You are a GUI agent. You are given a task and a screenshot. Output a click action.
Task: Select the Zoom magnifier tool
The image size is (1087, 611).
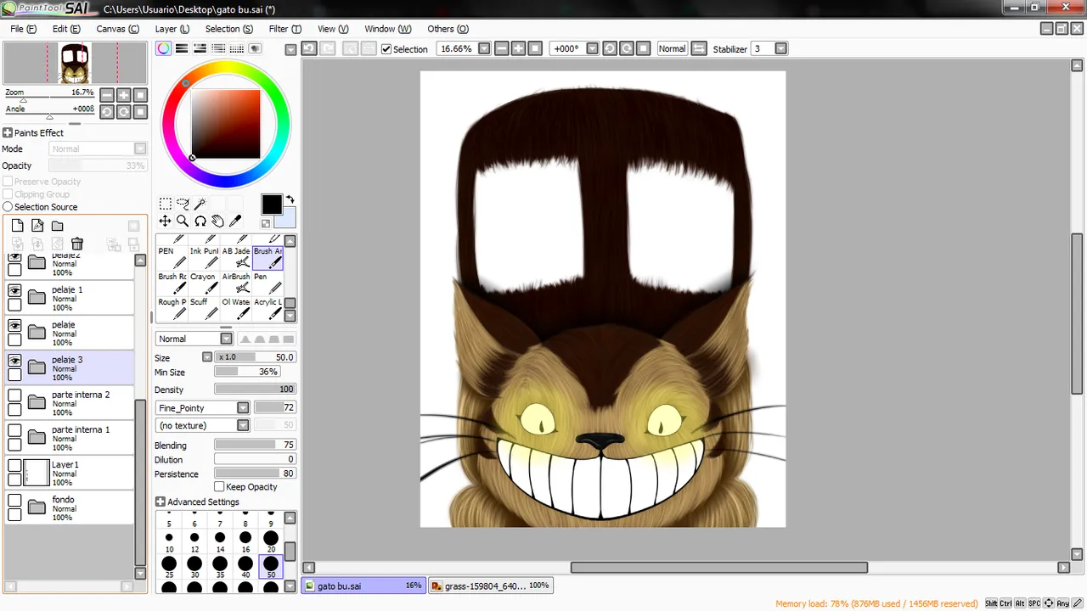click(x=183, y=221)
